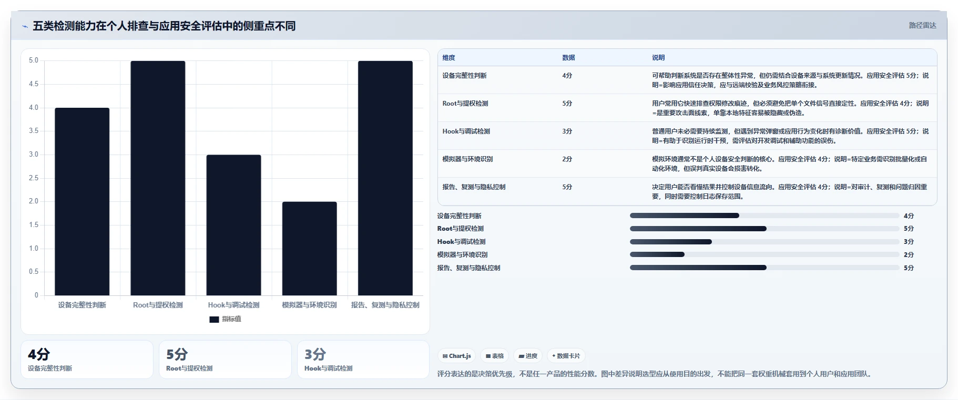Viewport: 958px width, 400px height.
Task: Click the 4分 value beside 设备完整性判断 progress bar
Action: pos(909,216)
